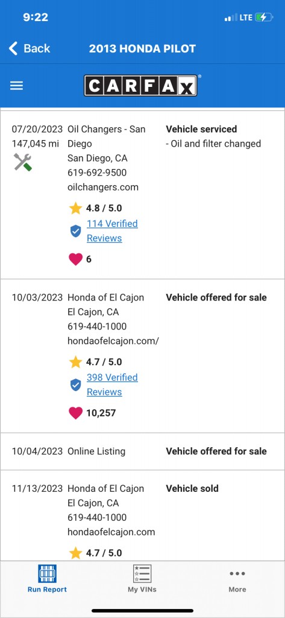
Task: Tap the battery charging indicator
Action: coord(263,18)
